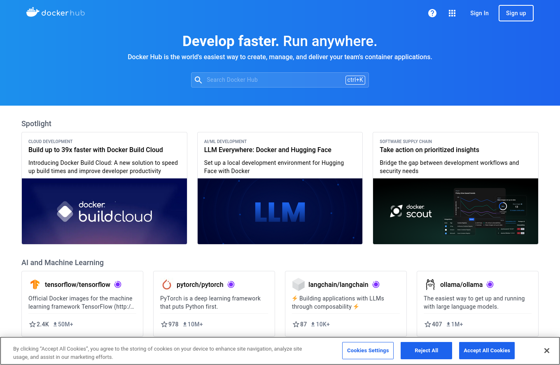The height and width of the screenshot is (365, 560).
Task: Click the Docker Hub whale logo
Action: pyautogui.click(x=56, y=12)
